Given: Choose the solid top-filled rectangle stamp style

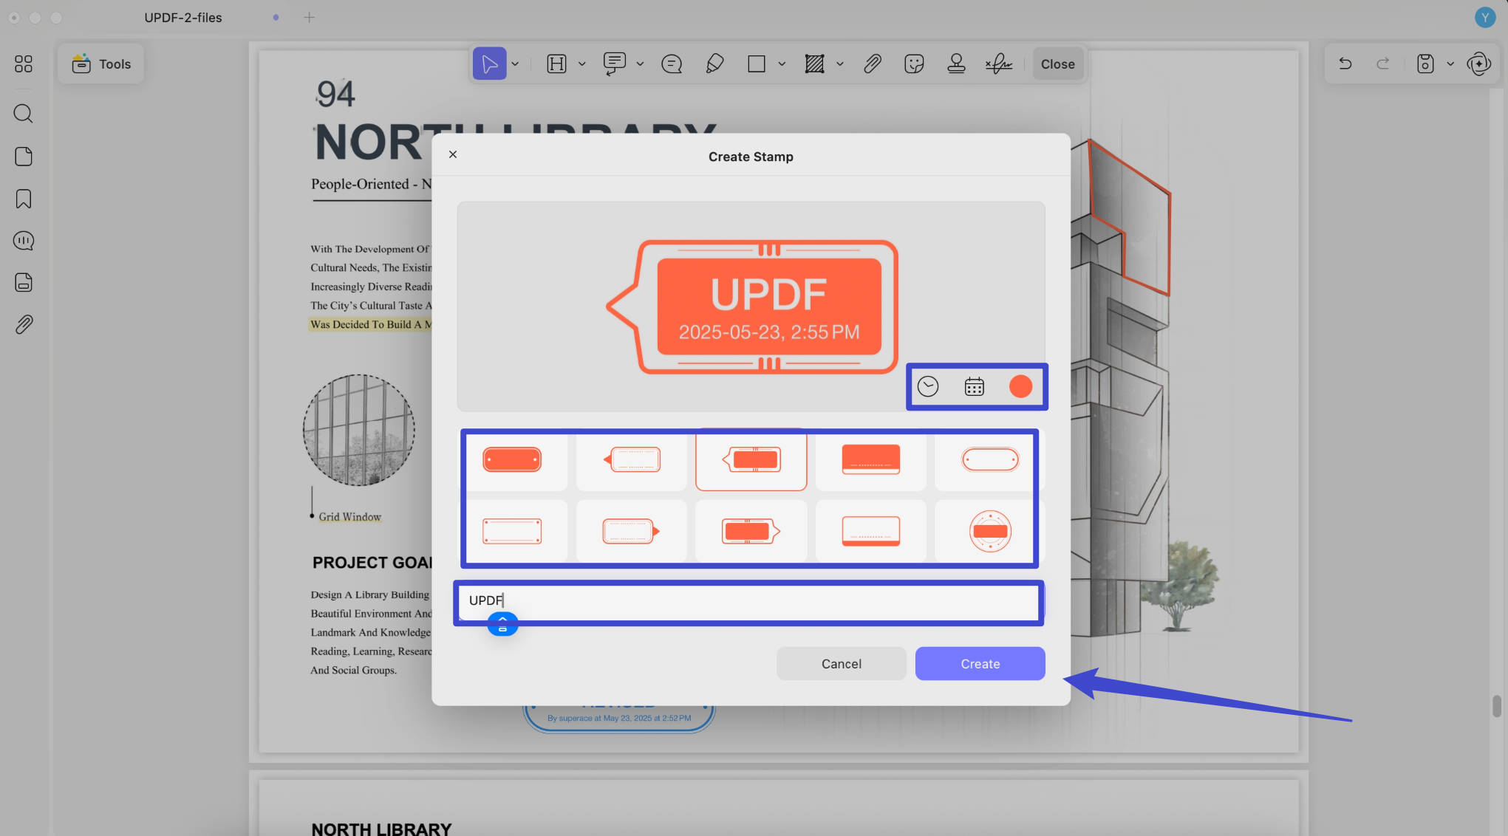Looking at the screenshot, I should (x=871, y=459).
